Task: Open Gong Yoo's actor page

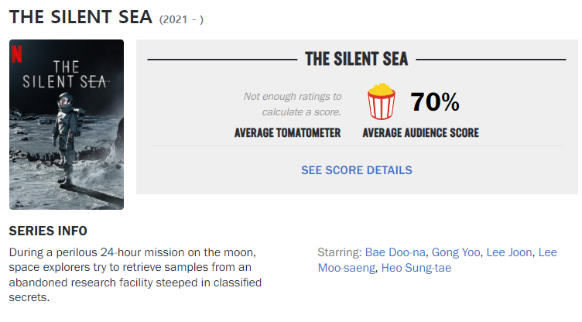Action: 456,252
